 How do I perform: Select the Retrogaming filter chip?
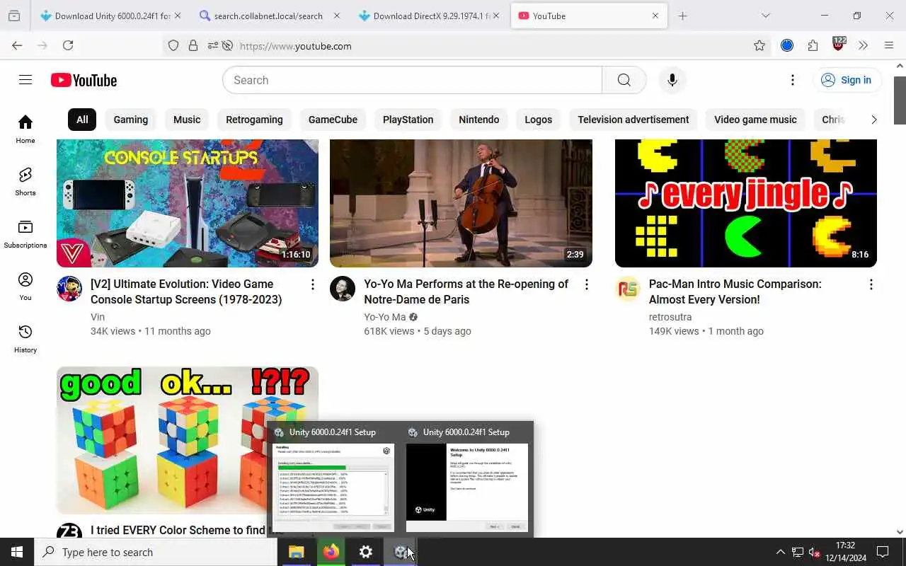click(254, 120)
